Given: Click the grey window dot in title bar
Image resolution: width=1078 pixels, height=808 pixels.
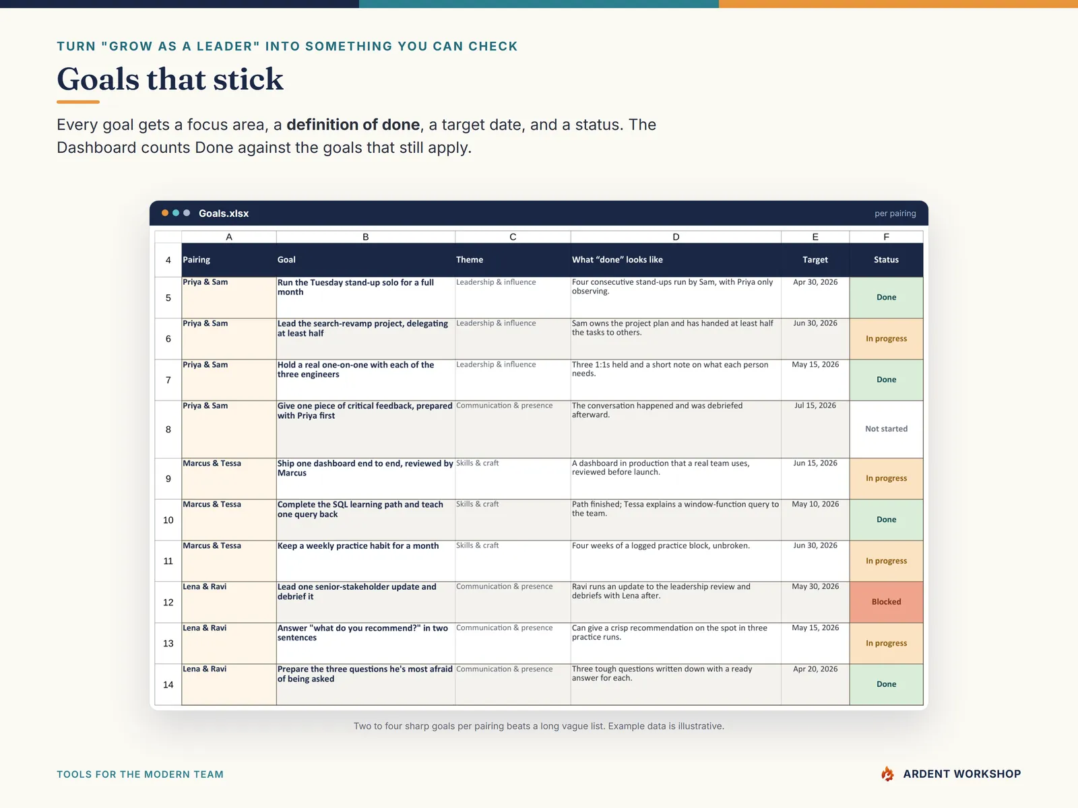Looking at the screenshot, I should tap(187, 213).
